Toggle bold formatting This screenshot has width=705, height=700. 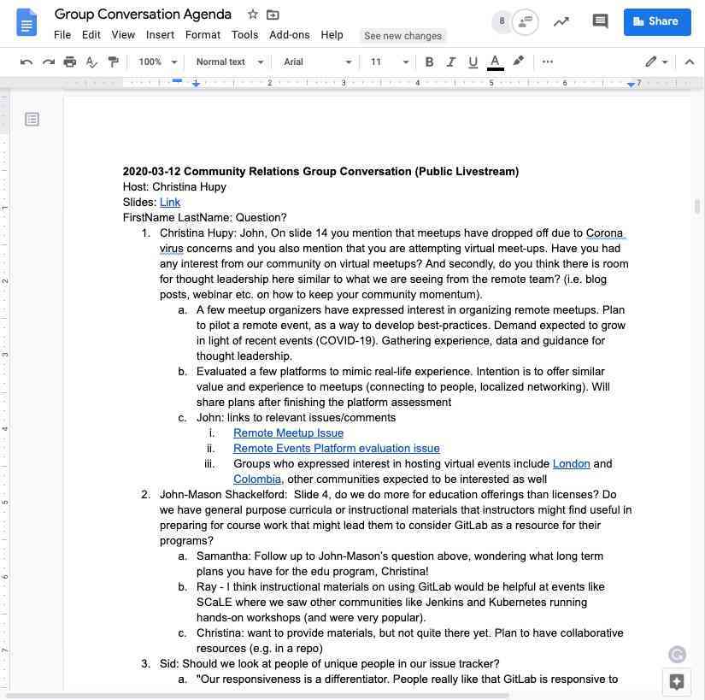coord(429,62)
